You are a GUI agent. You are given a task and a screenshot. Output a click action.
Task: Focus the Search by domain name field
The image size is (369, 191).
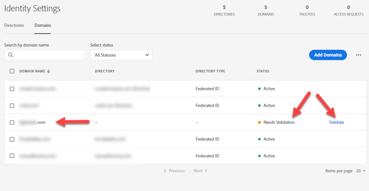tap(49, 55)
